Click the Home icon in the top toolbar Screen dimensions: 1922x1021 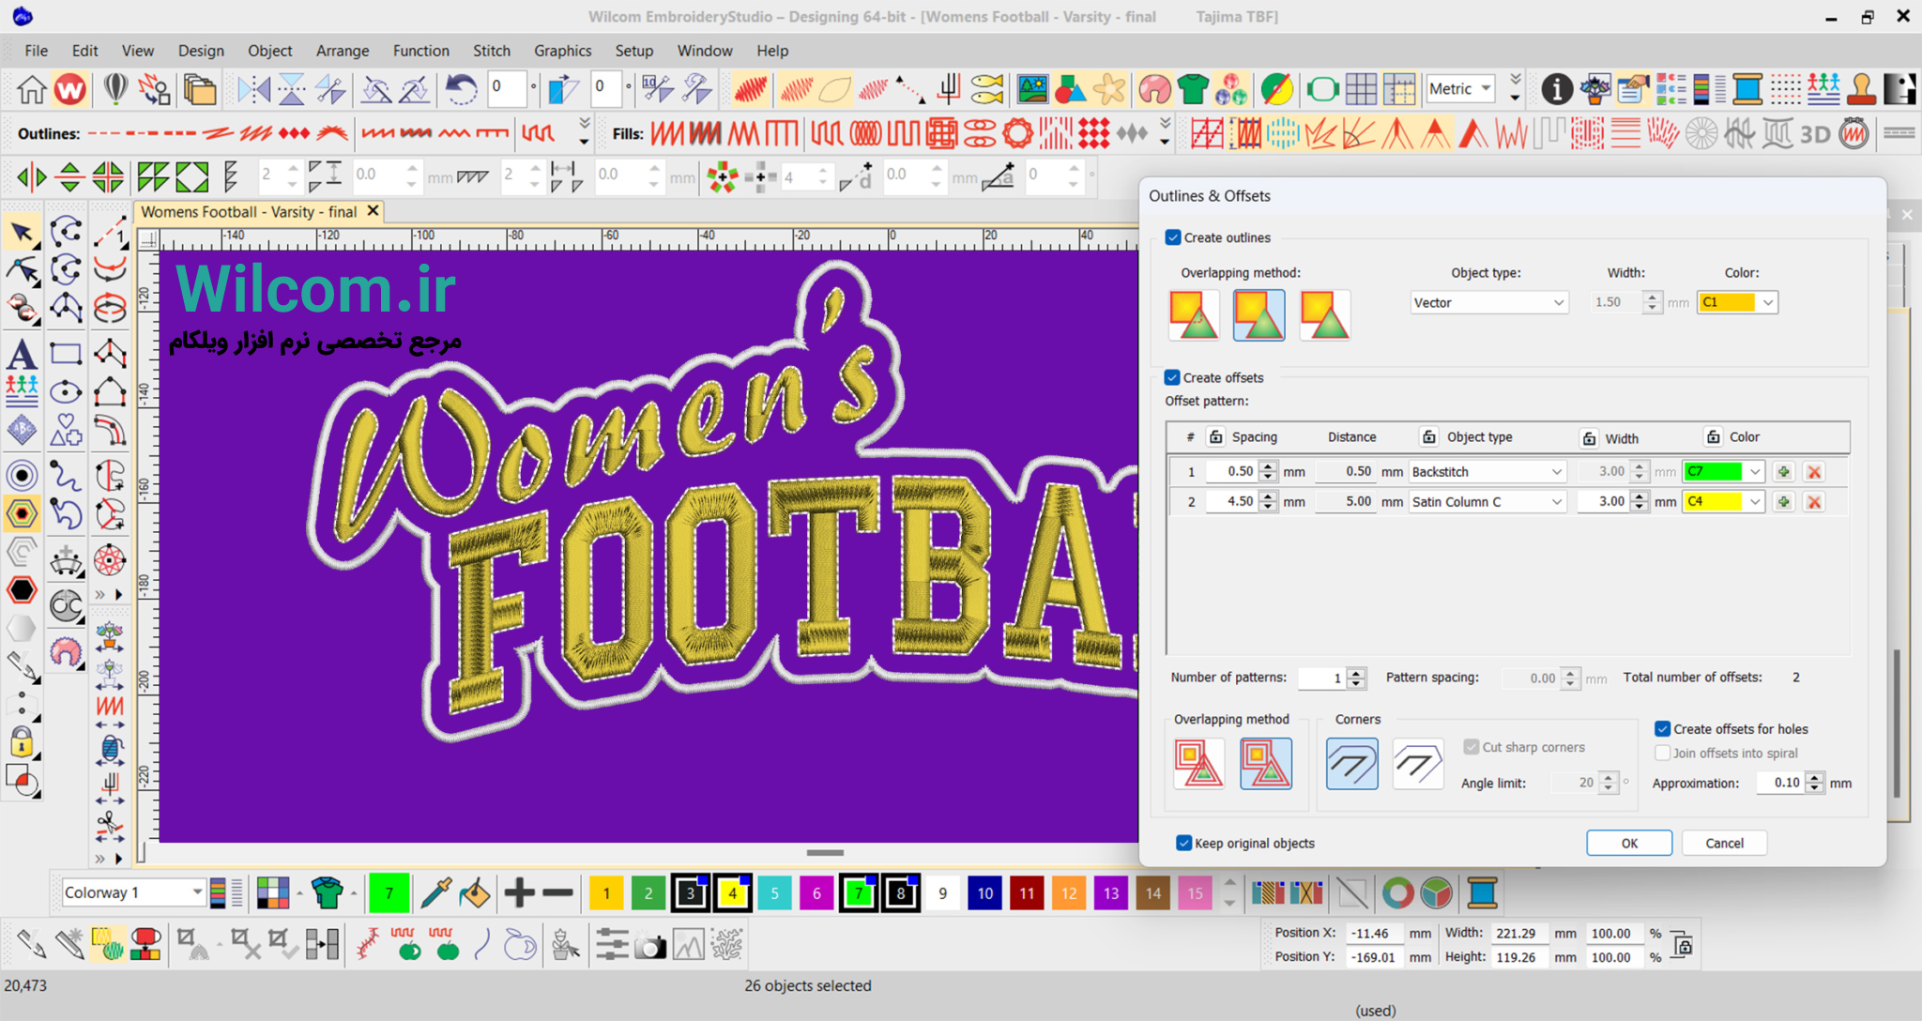31,90
